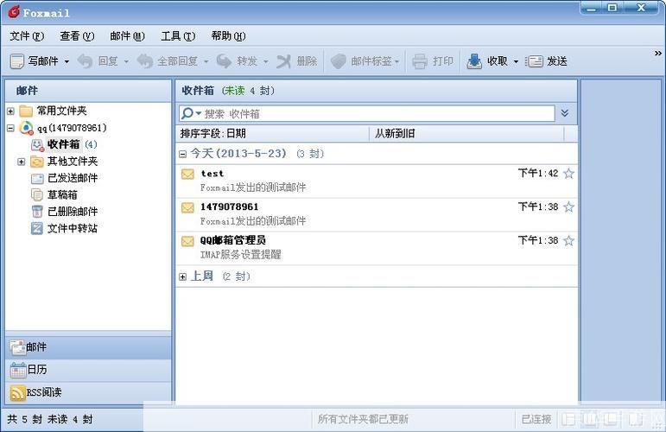Open the 写邮件 dropdown arrow
The height and width of the screenshot is (432, 666).
click(67, 61)
